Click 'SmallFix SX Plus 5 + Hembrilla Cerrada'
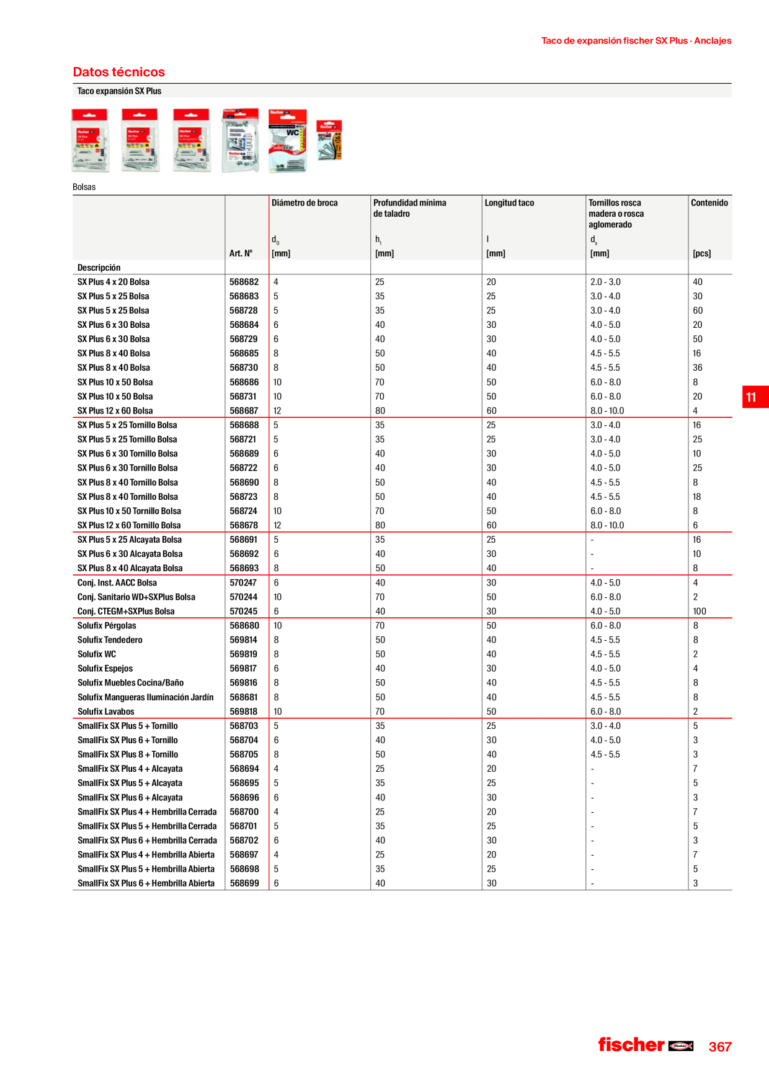 click(x=147, y=826)
